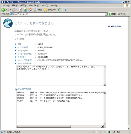This screenshot has height=134, width=131.
Task: Click the red Stop loading icon
Action: pyautogui.click(x=20, y=10)
